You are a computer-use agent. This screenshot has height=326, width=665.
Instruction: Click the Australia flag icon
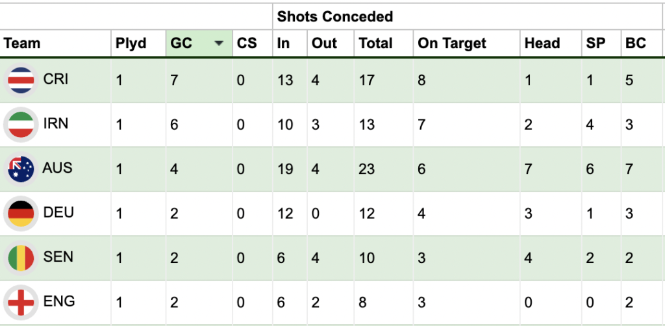click(21, 168)
